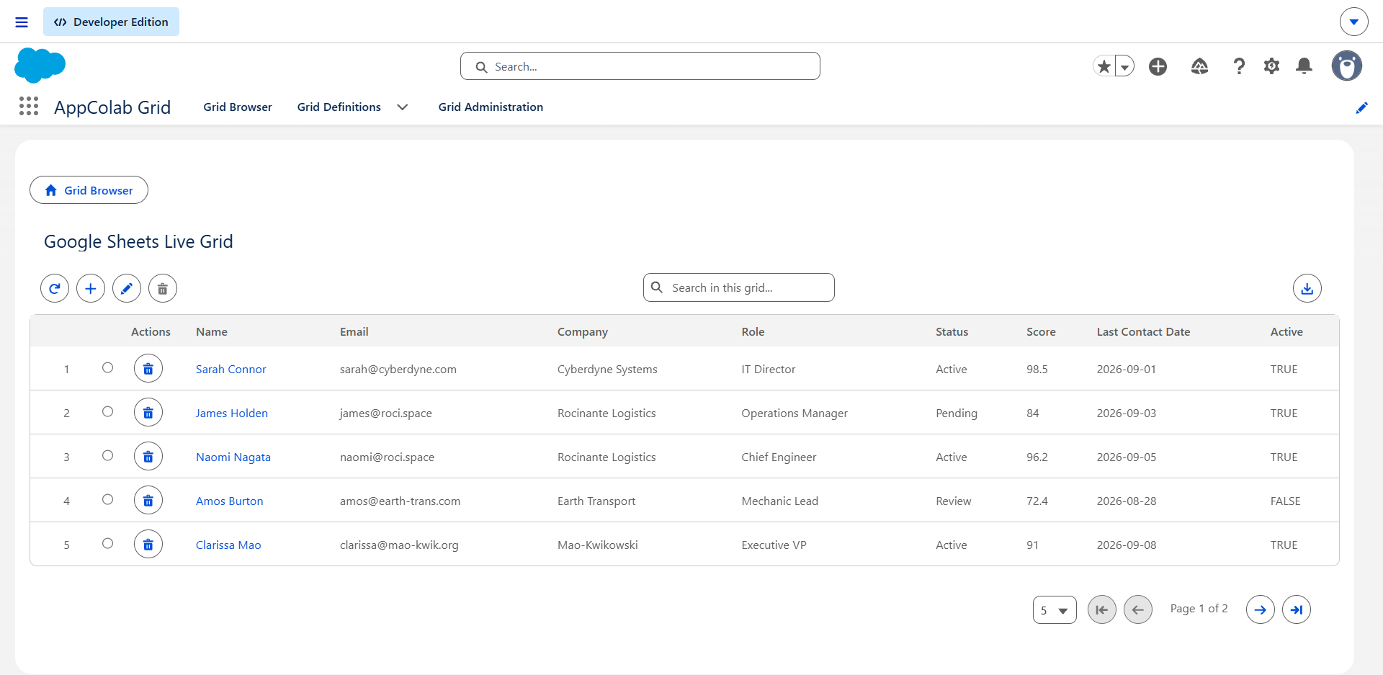Click the Grid Browser home button

click(89, 190)
